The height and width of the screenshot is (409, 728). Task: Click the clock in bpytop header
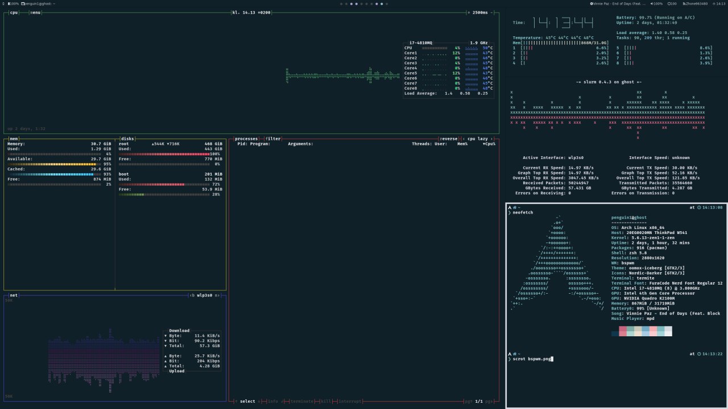coord(251,12)
